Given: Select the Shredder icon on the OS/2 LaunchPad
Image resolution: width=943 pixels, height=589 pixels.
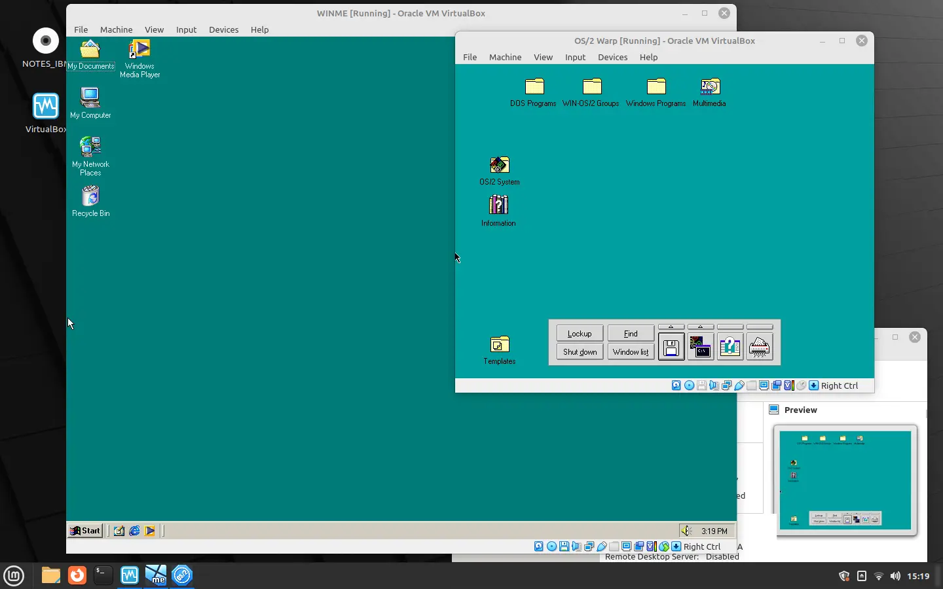Looking at the screenshot, I should [760, 348].
